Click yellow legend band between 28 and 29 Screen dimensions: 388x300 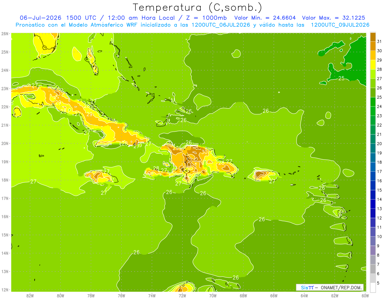(x=373, y=65)
